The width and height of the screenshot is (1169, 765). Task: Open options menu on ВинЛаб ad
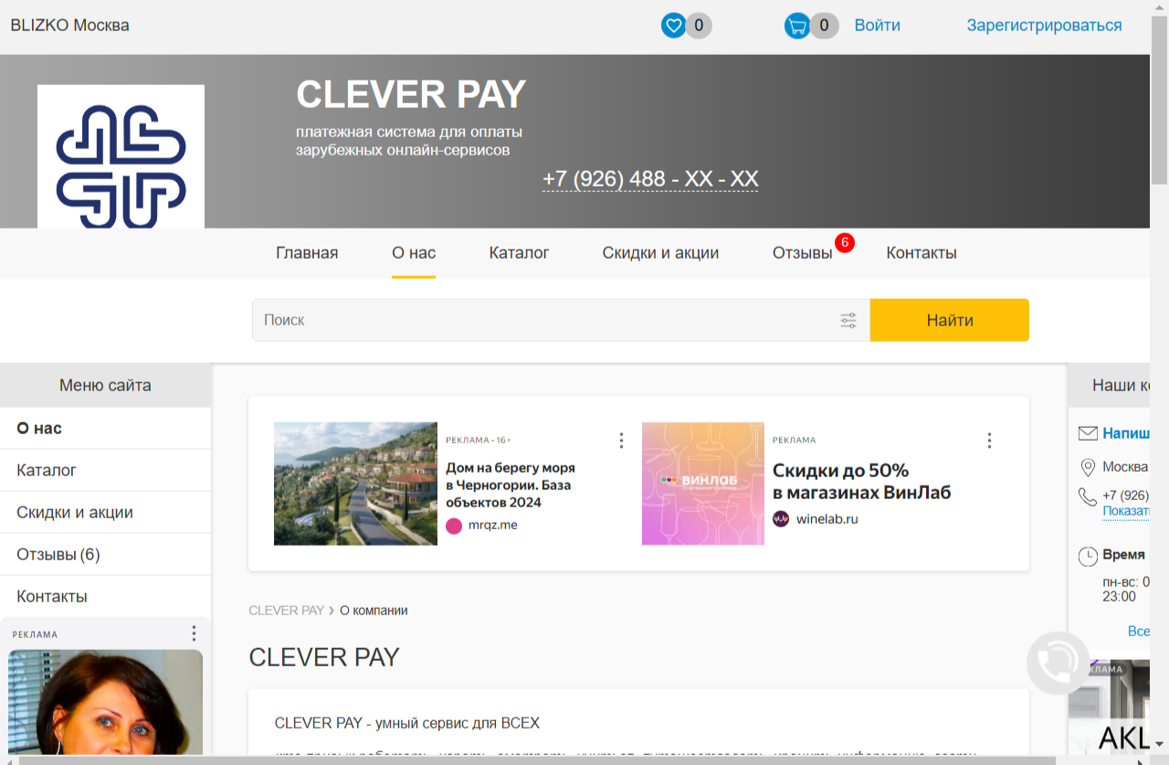coord(989,441)
